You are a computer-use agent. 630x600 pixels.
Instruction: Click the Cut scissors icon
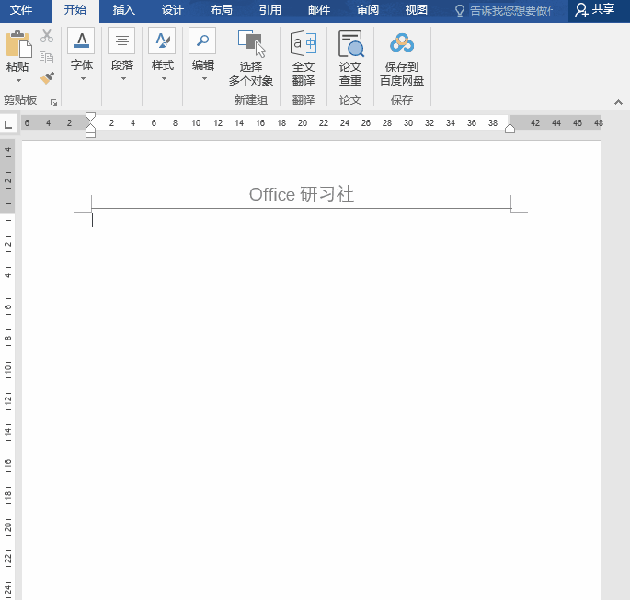pos(47,36)
